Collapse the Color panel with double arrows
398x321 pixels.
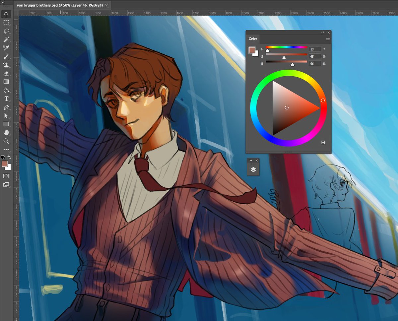pyautogui.click(x=323, y=32)
